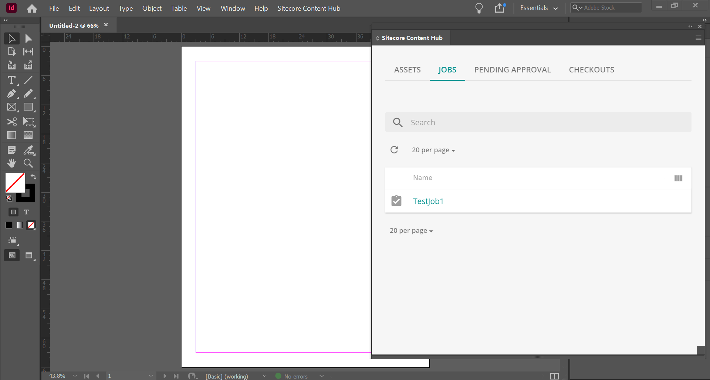Select the Gradient Swatch tool
710x380 pixels.
11,135
